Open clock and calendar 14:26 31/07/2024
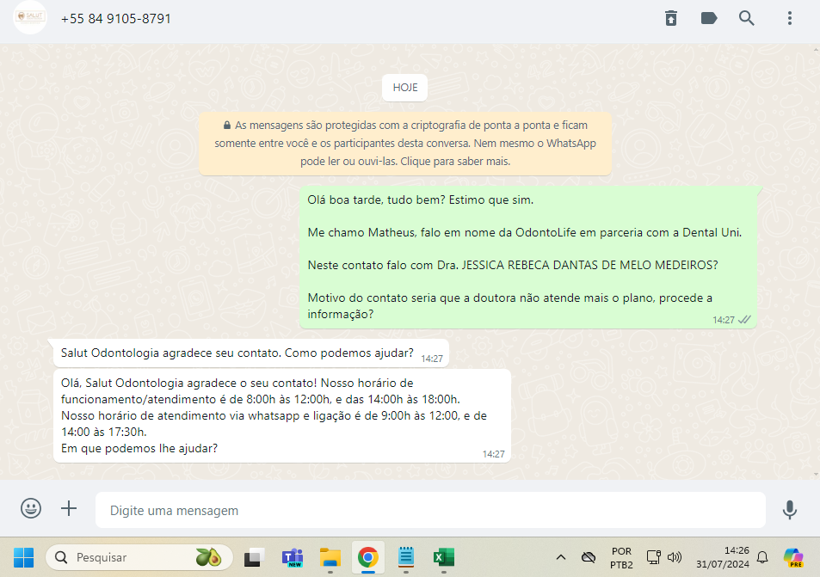The height and width of the screenshot is (577, 820). [x=722, y=558]
